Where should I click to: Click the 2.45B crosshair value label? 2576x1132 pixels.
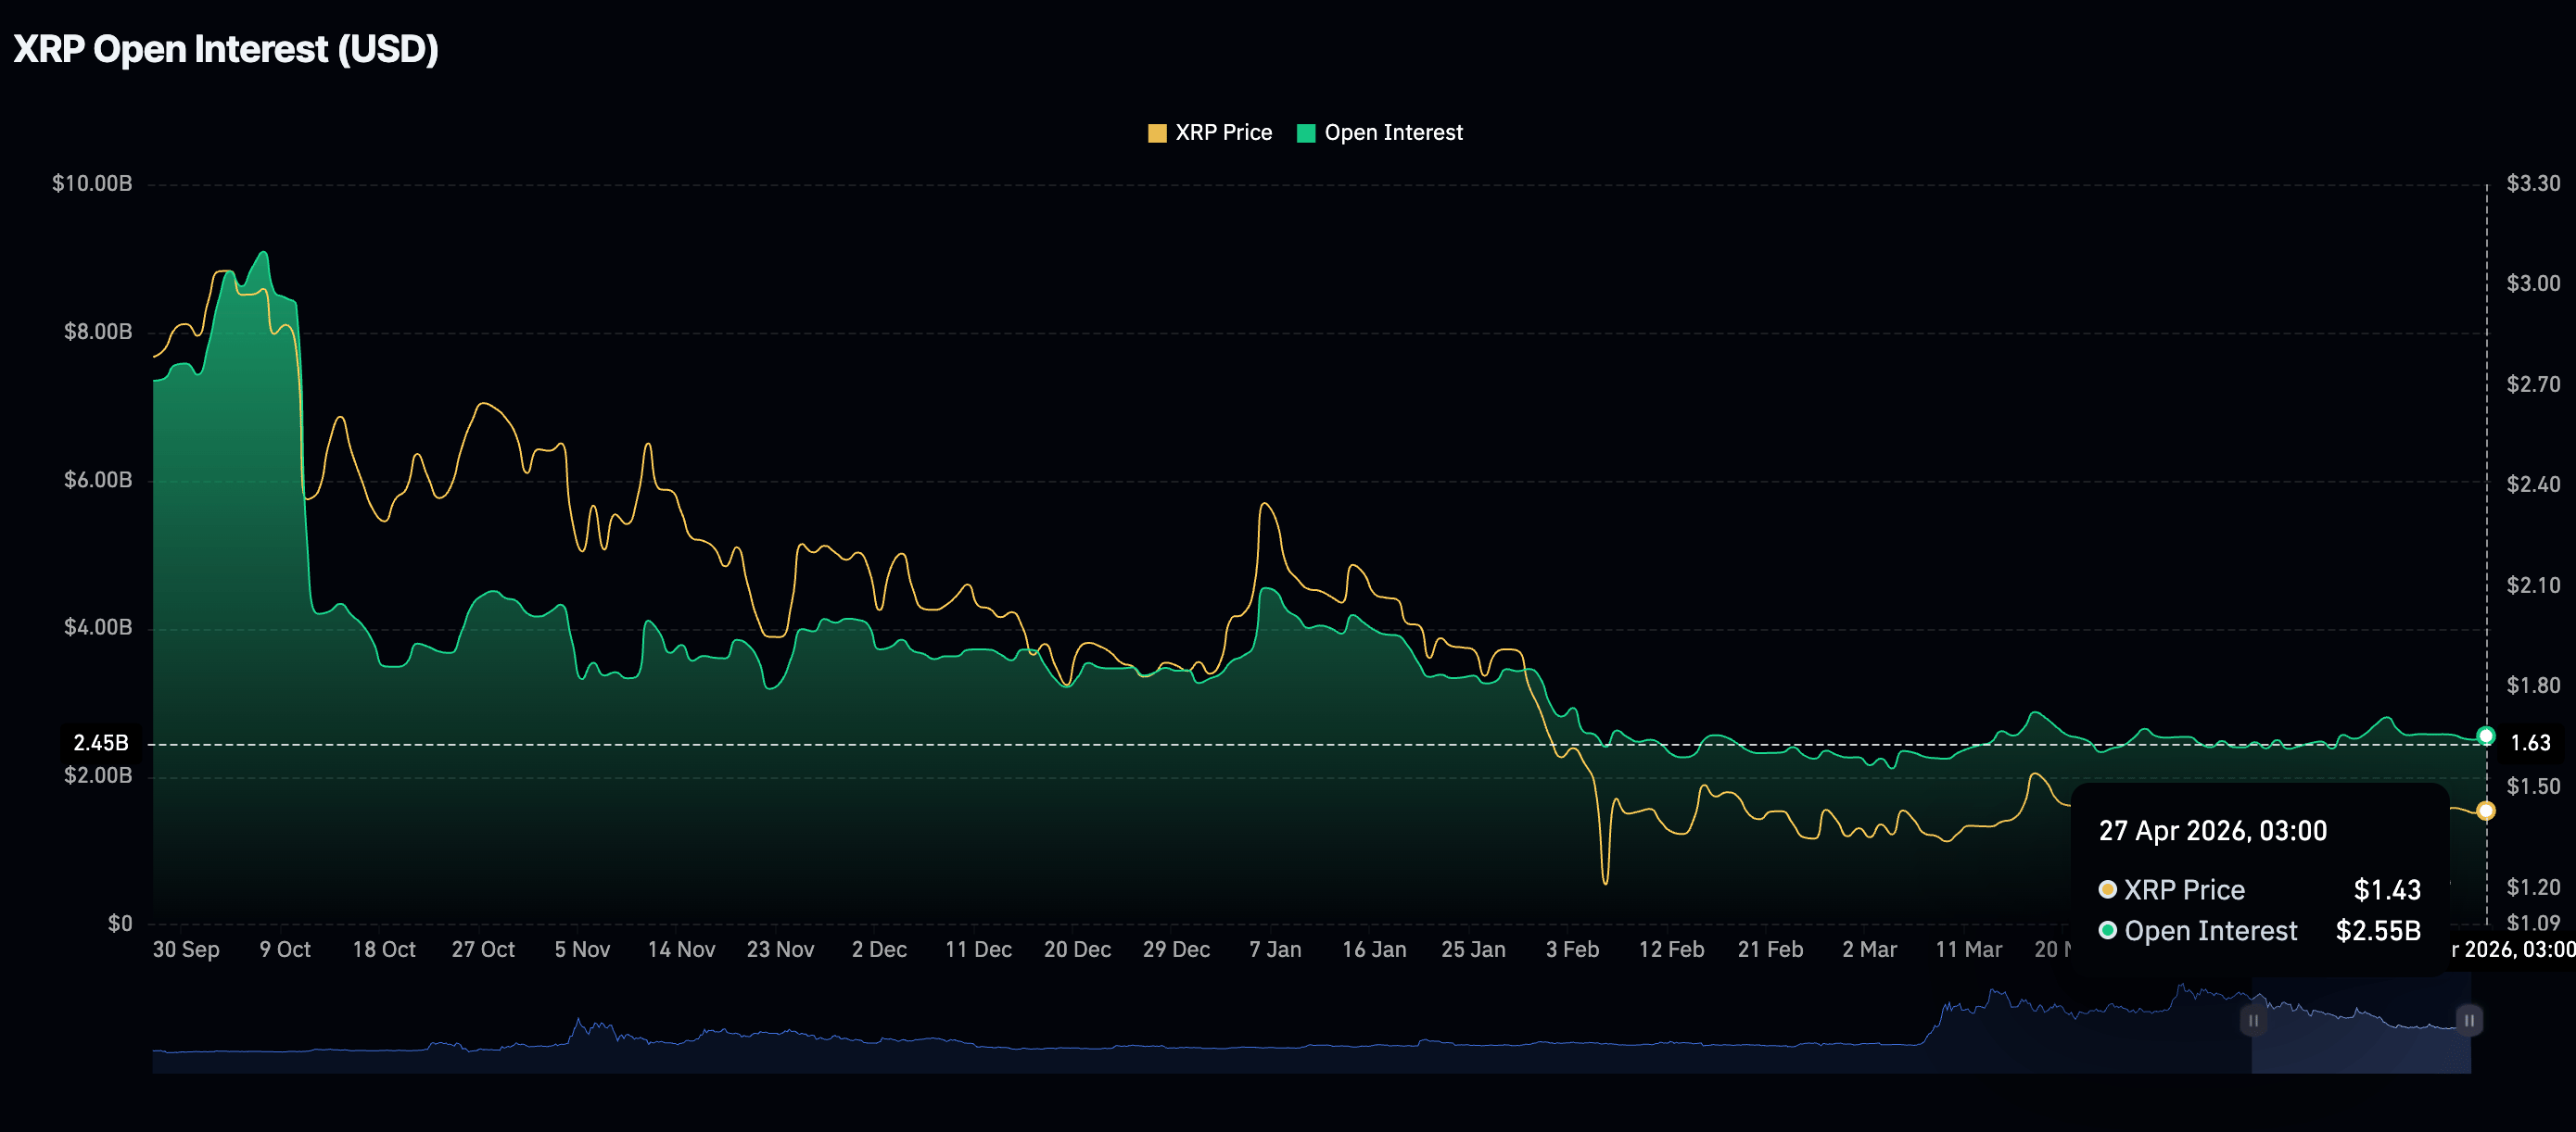[x=101, y=742]
